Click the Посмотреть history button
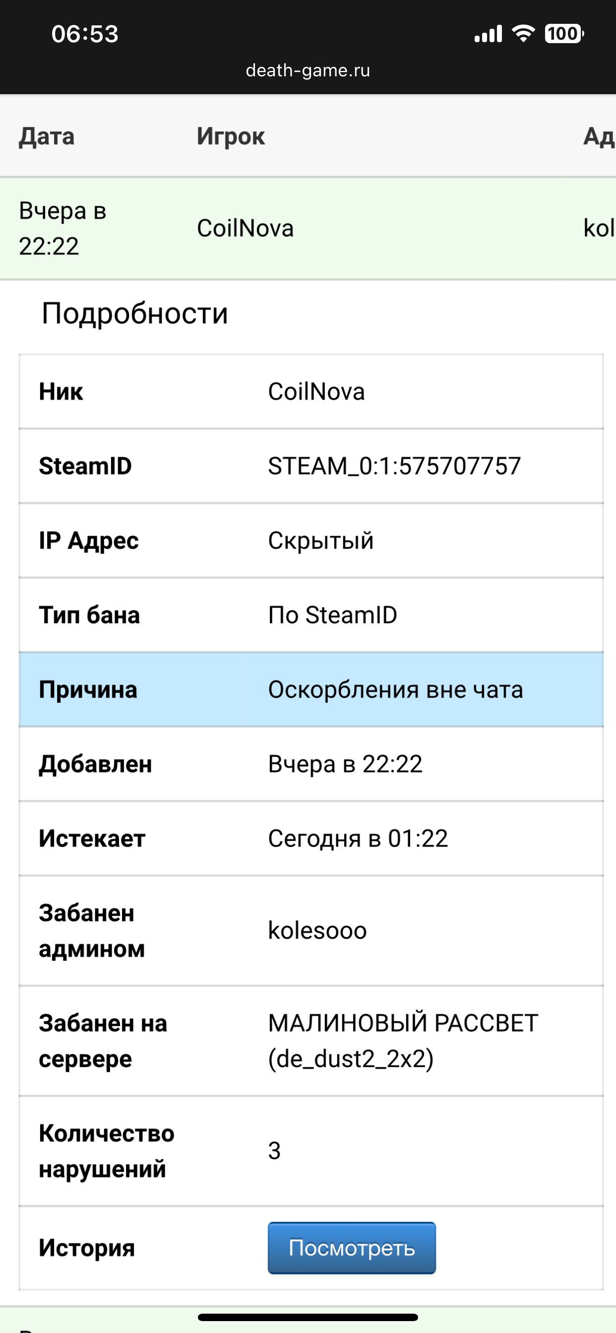Viewport: 616px width, 1333px height. point(352,1248)
